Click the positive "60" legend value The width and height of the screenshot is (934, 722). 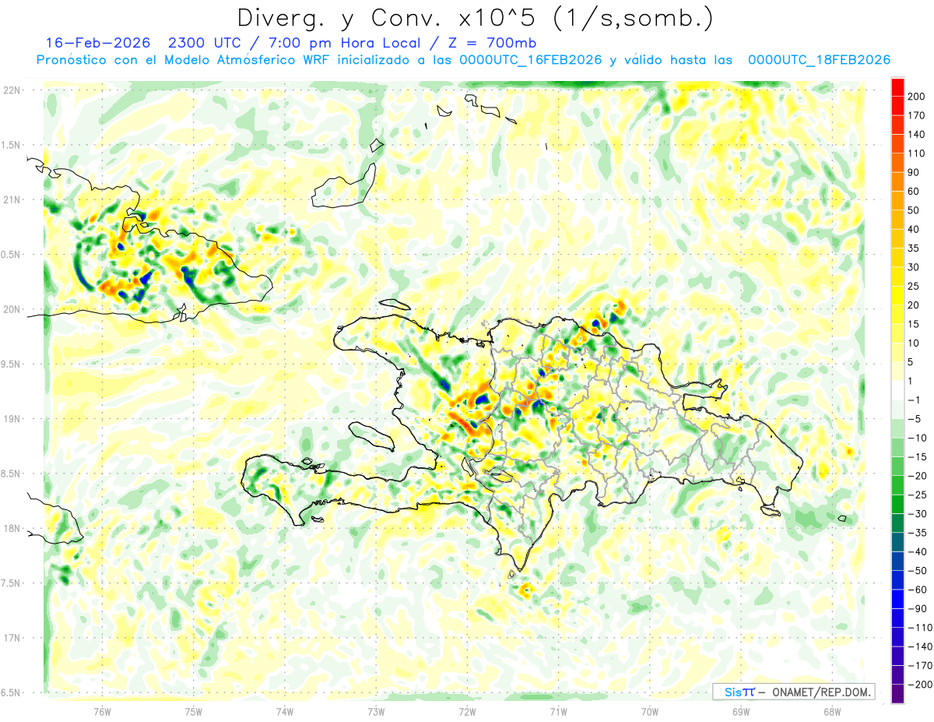(914, 192)
